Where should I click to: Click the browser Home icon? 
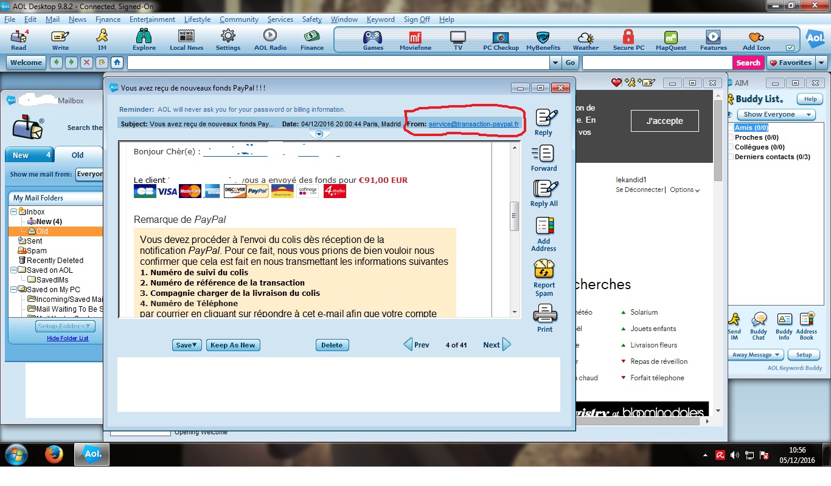pyautogui.click(x=117, y=63)
